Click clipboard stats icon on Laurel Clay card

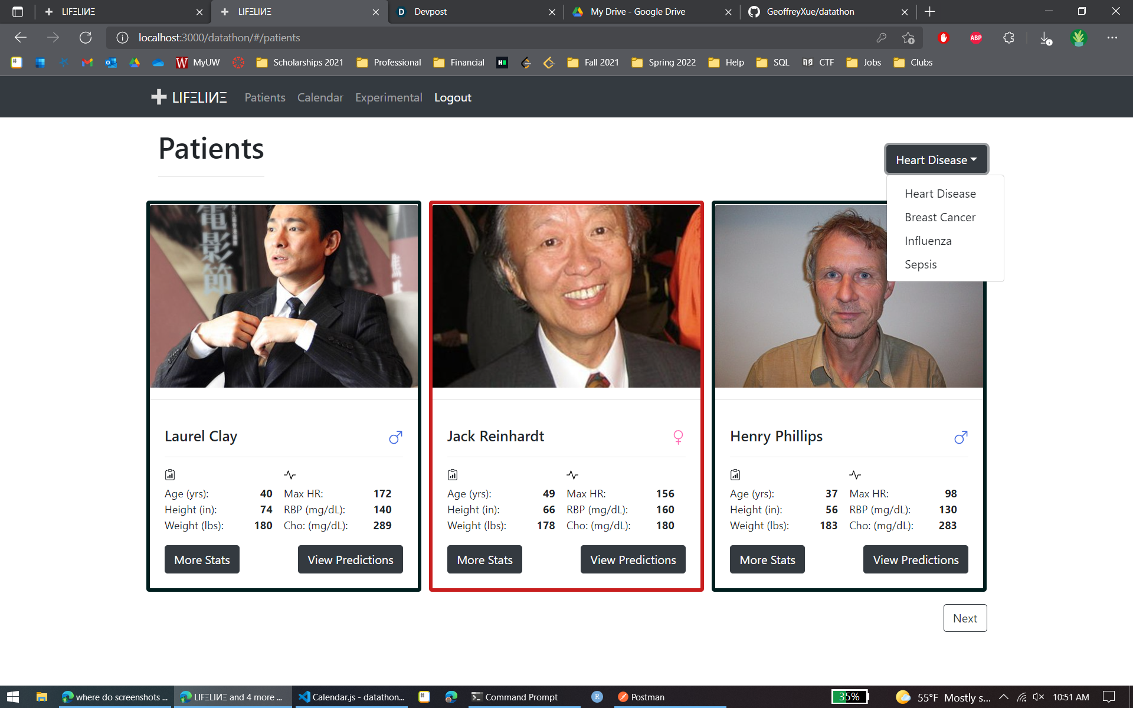tap(170, 474)
